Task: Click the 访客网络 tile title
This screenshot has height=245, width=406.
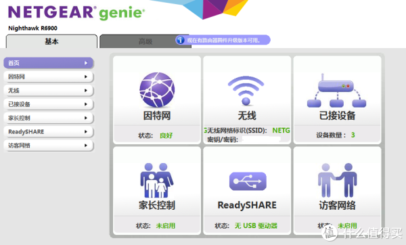Action: 337,205
